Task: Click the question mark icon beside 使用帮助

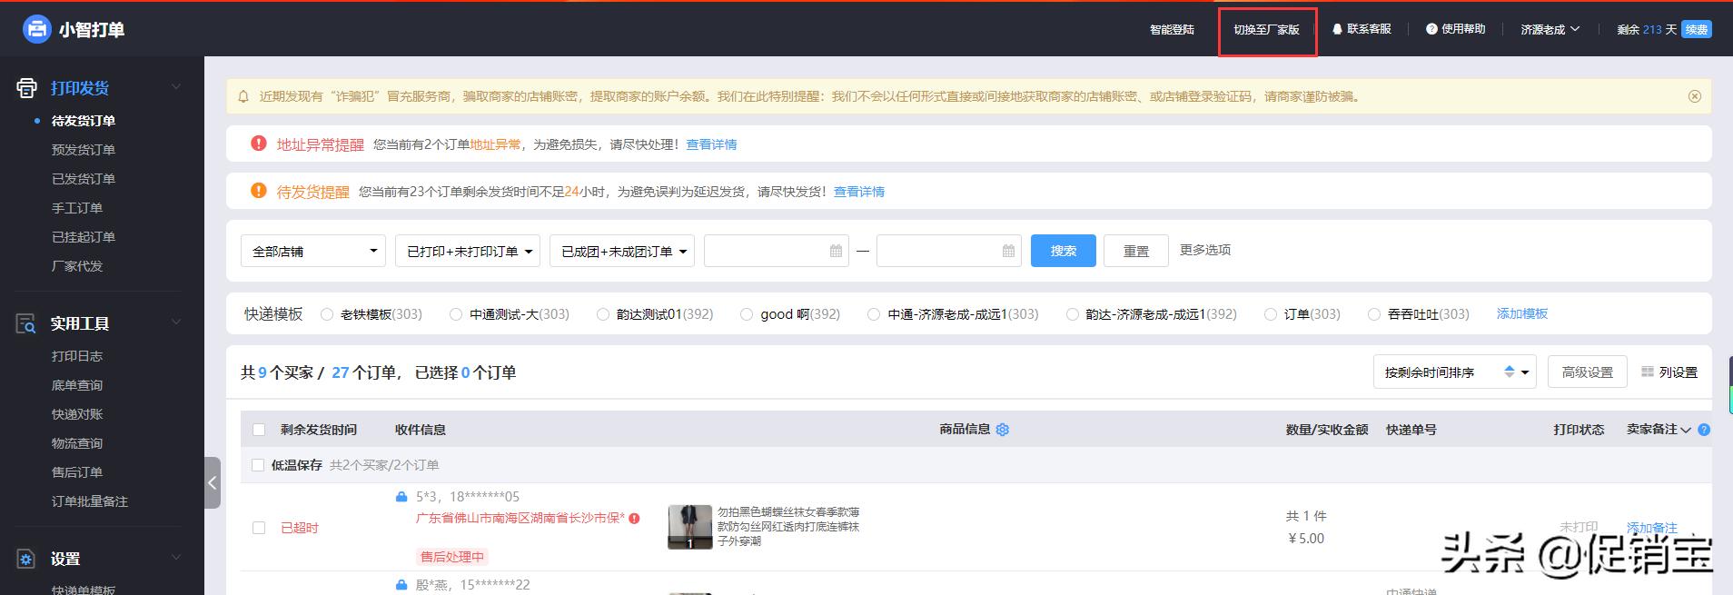Action: [1431, 29]
